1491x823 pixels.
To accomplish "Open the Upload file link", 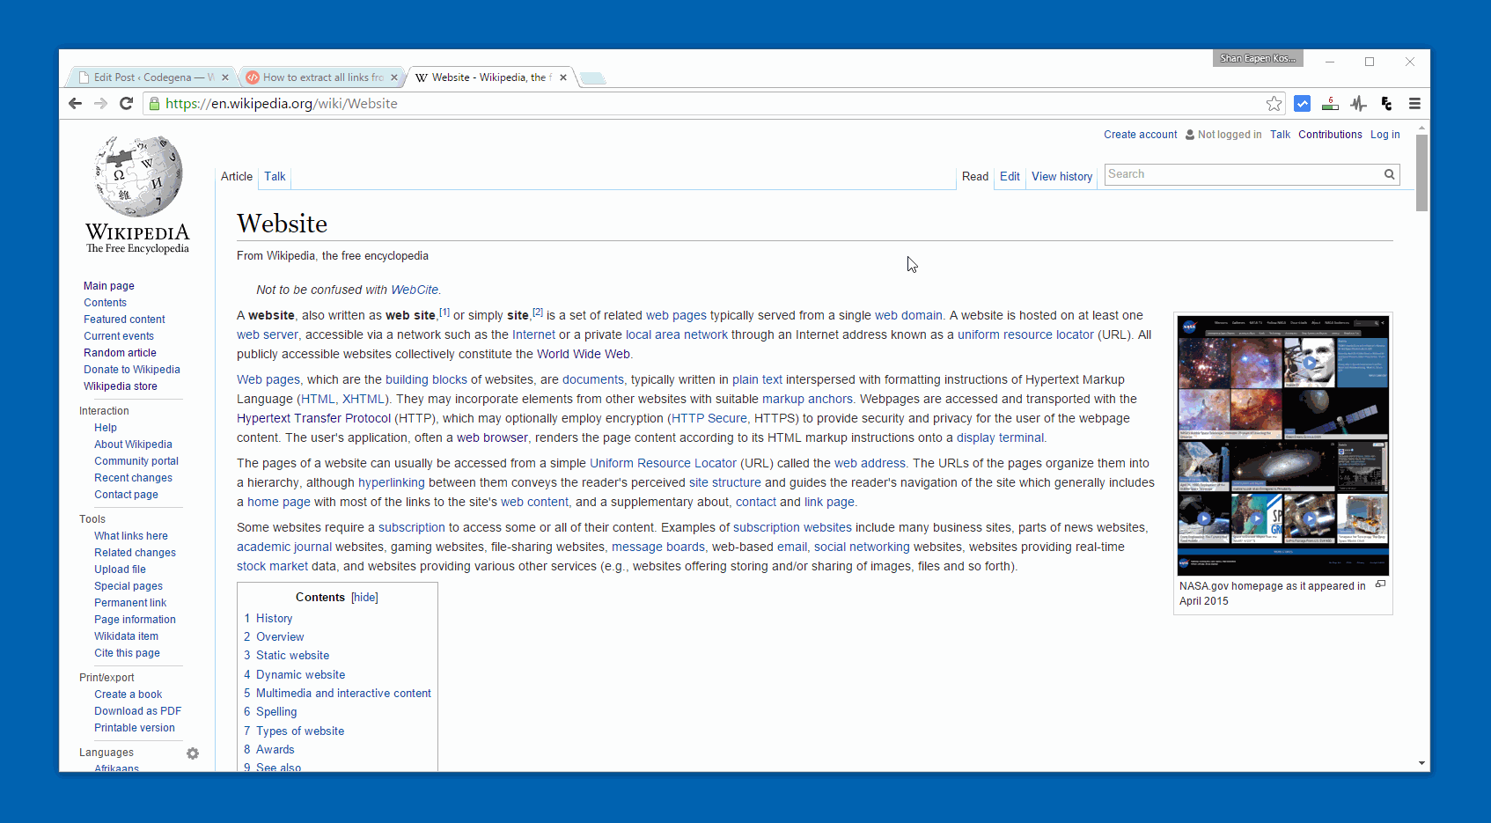I will pyautogui.click(x=121, y=569).
